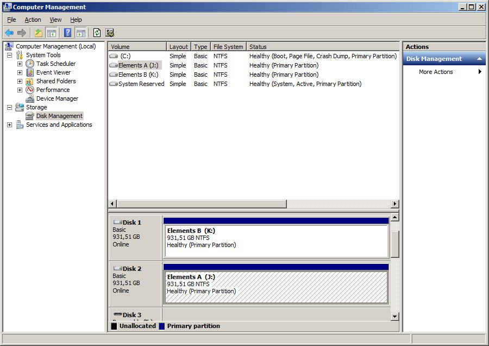Click the Disk Management heading in Actions pane
The image size is (489, 346).
click(x=434, y=59)
